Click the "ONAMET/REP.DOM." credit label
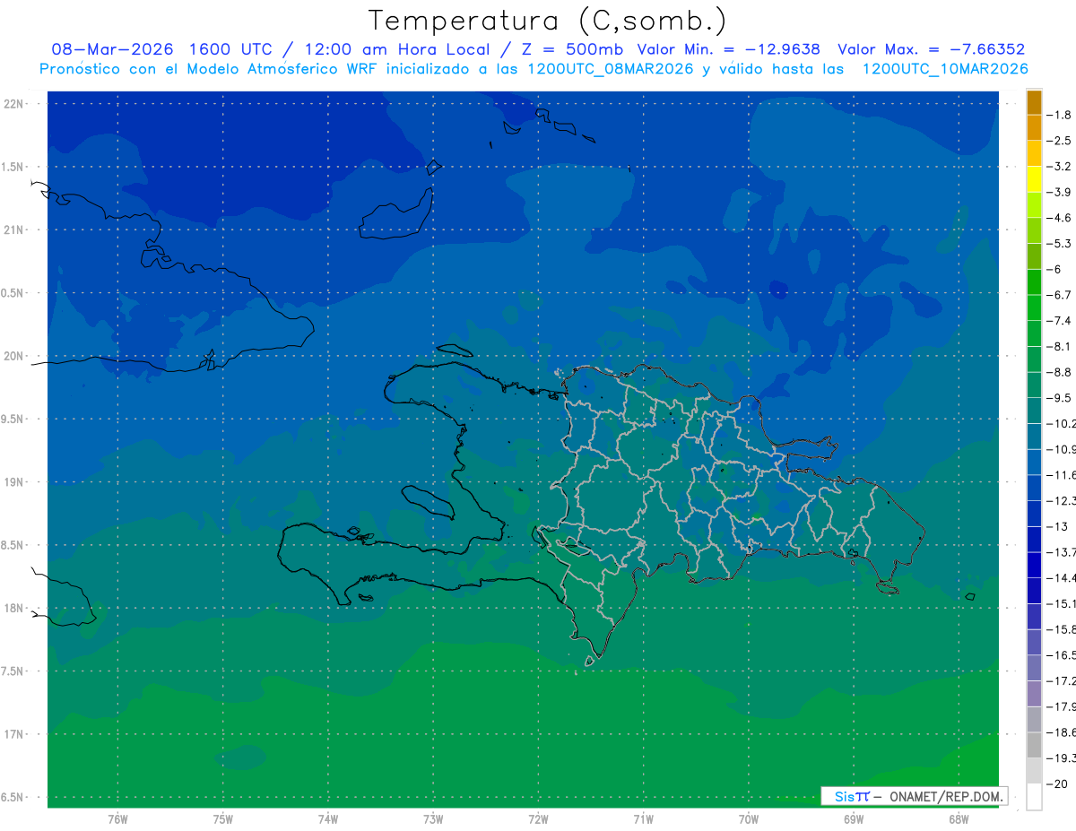Screen dimensions: 1076x831 click(x=945, y=796)
